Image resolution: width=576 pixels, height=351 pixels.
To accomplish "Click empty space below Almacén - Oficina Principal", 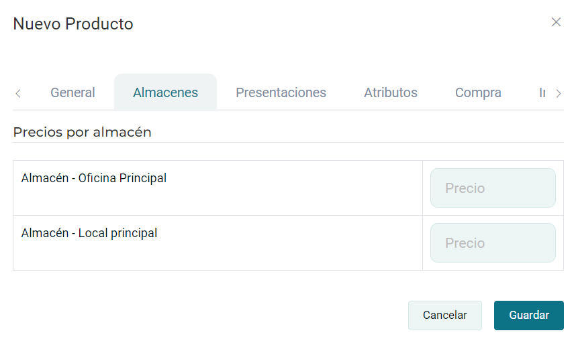I will 217,201.
